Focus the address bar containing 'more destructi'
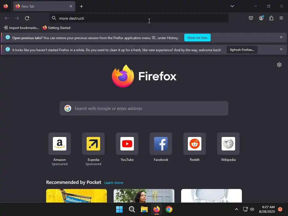Viewport: 288px width, 216px height. pyautogui.click(x=139, y=18)
